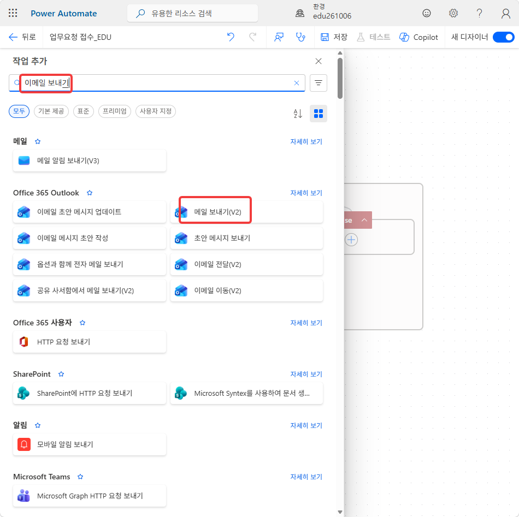Click 자세히 보기 for Office 365 사용자

[x=306, y=323]
